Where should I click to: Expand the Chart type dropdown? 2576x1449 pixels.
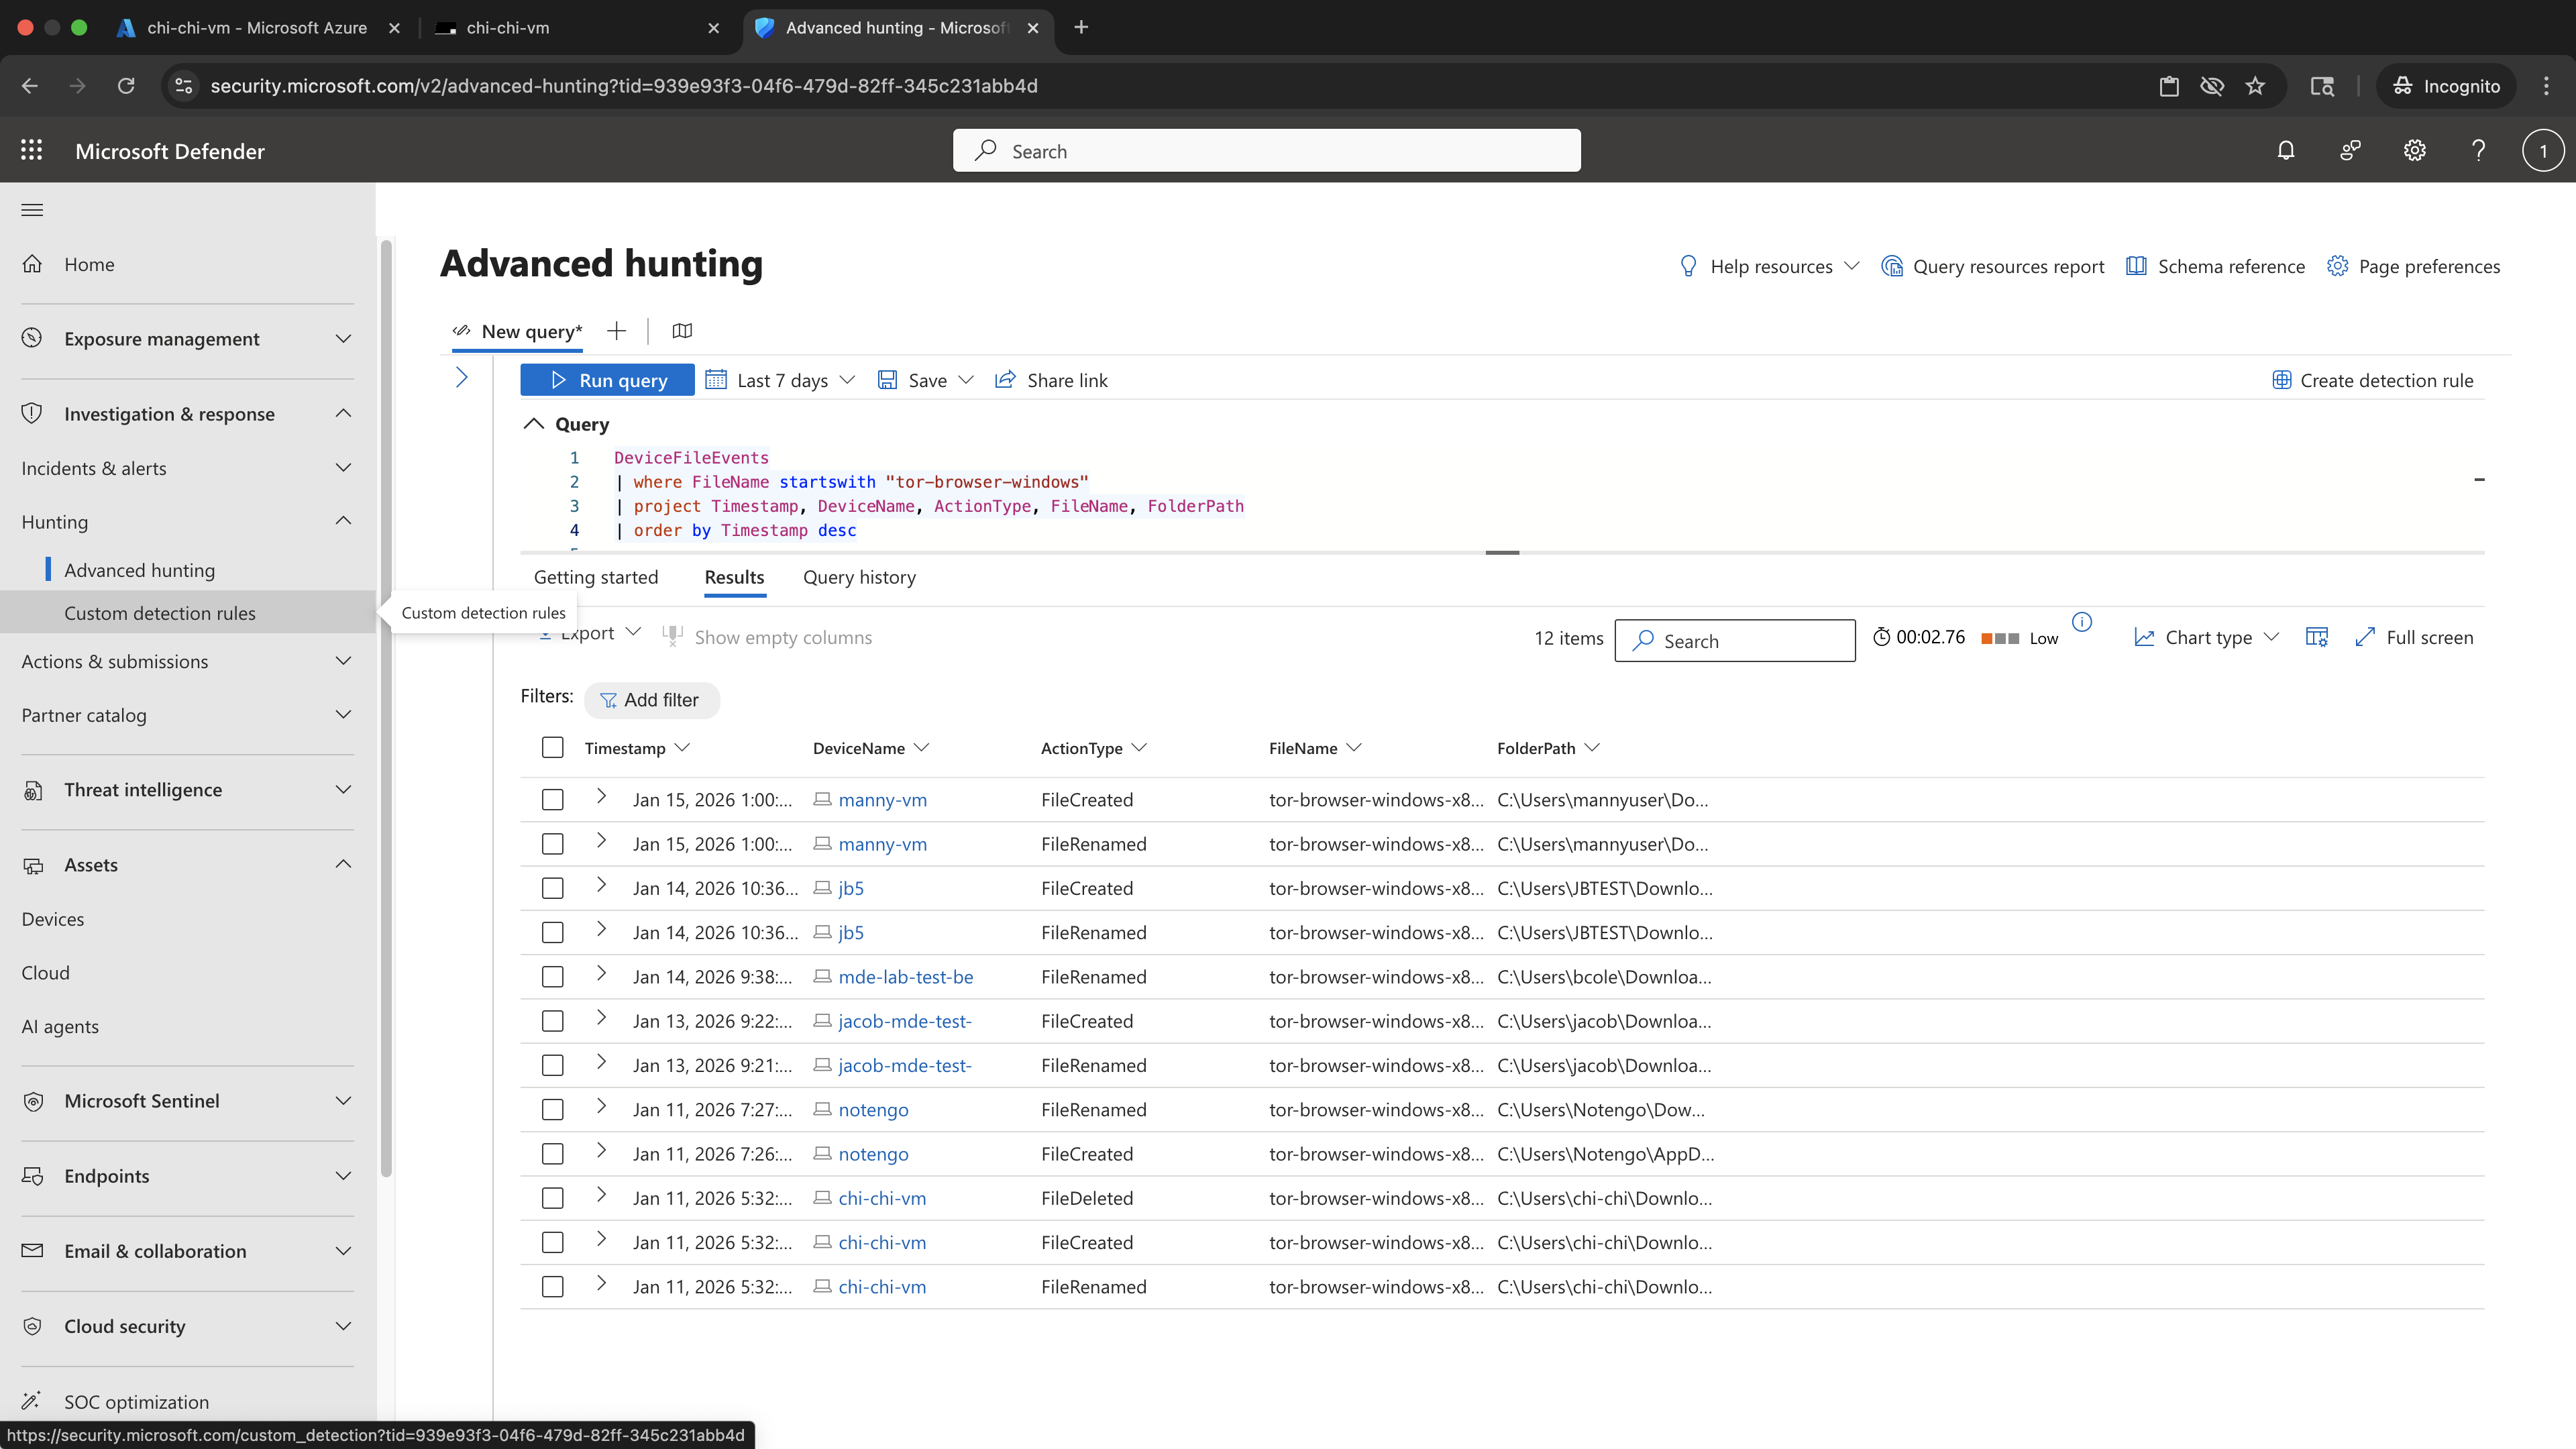click(2207, 637)
